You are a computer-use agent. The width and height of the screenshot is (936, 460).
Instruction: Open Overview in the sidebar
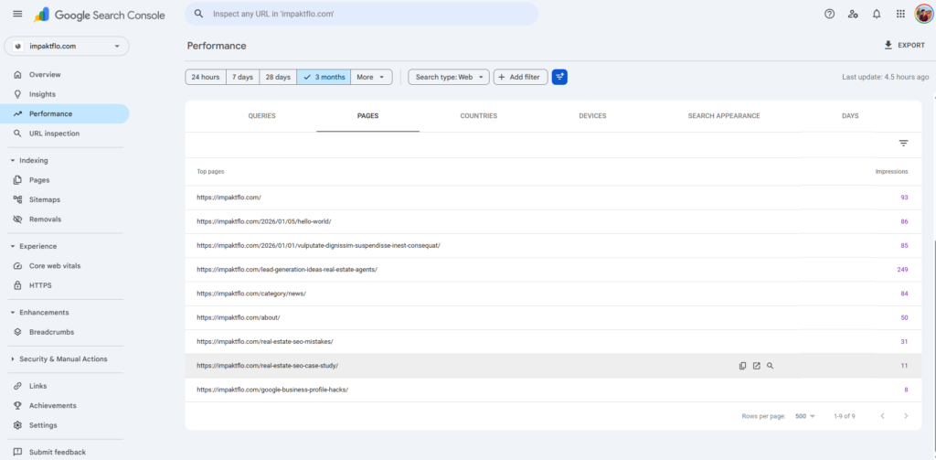coord(65,75)
